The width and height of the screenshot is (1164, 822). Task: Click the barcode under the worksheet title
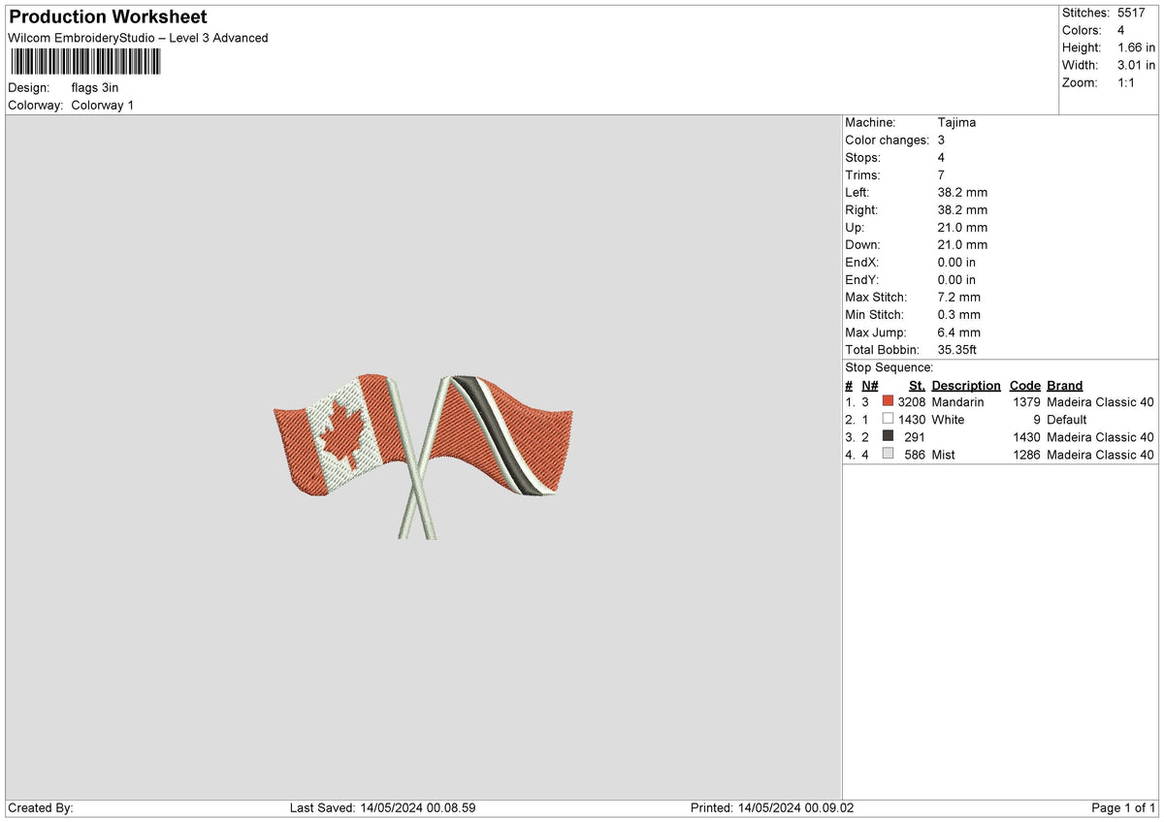85,62
